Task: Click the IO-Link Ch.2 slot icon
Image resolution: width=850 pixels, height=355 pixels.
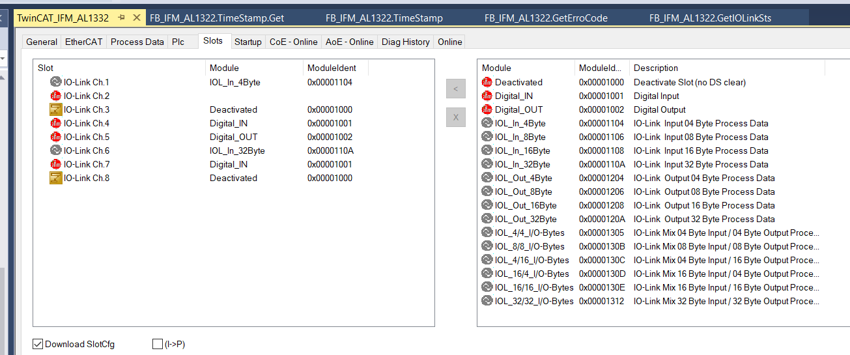Action: (56, 96)
